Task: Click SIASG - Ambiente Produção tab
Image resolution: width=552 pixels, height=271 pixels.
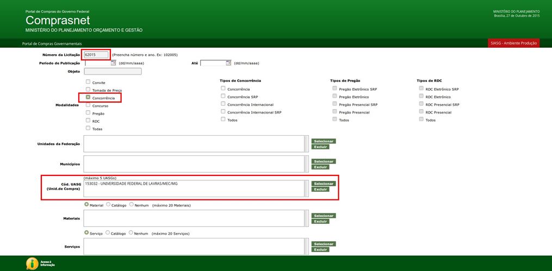Action: pos(513,43)
